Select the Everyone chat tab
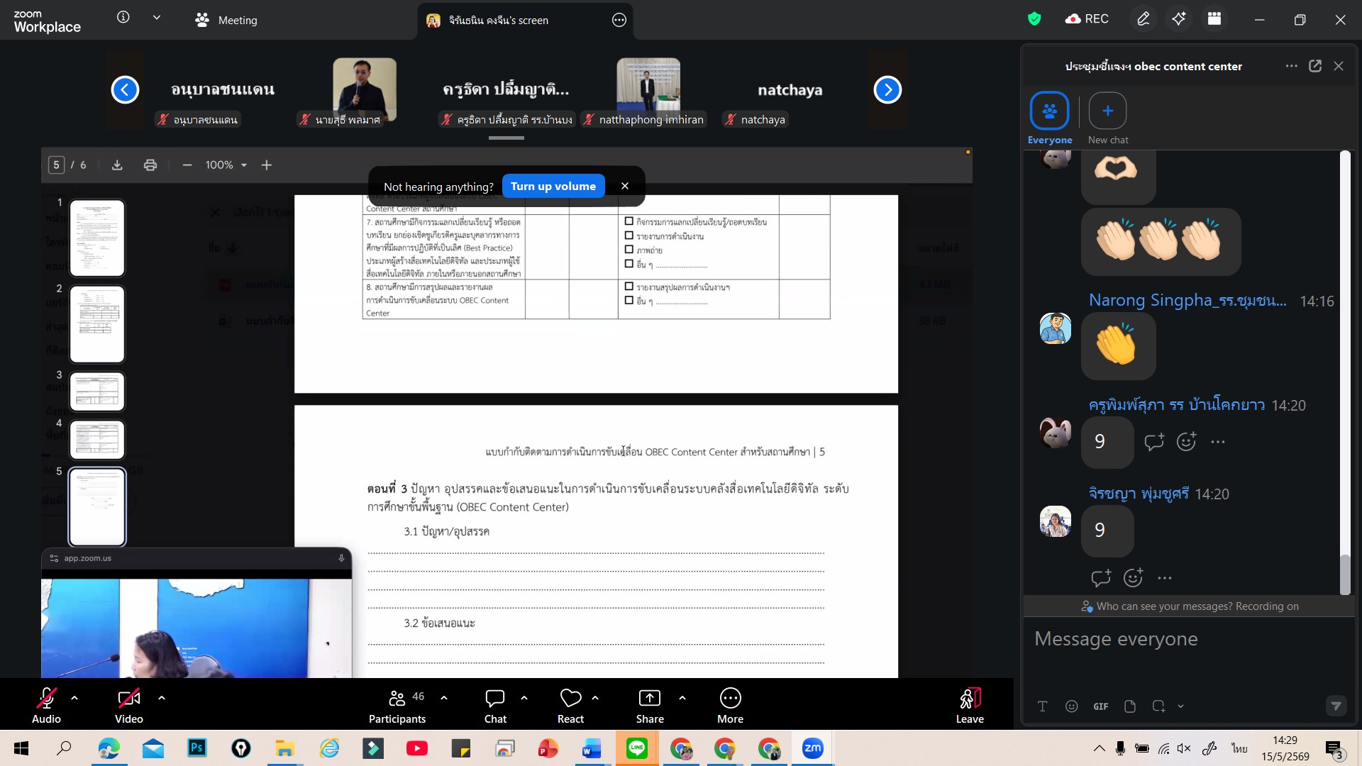This screenshot has width=1362, height=766. click(x=1050, y=118)
